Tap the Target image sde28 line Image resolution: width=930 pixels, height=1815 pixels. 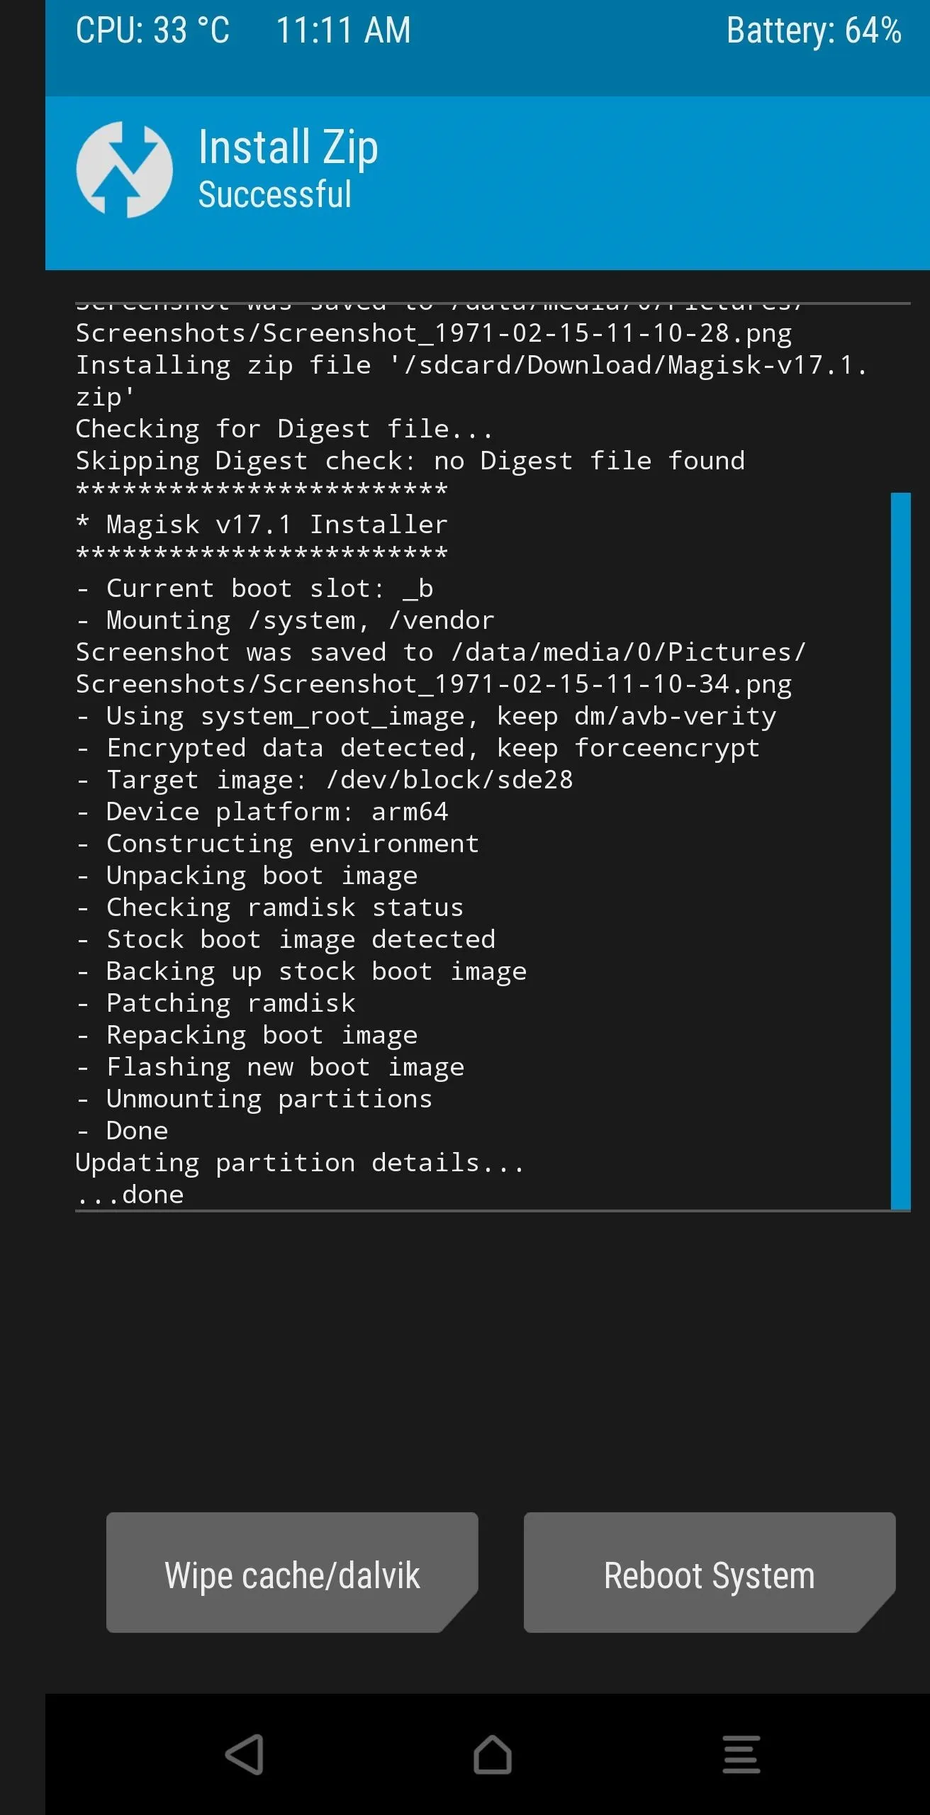325,780
